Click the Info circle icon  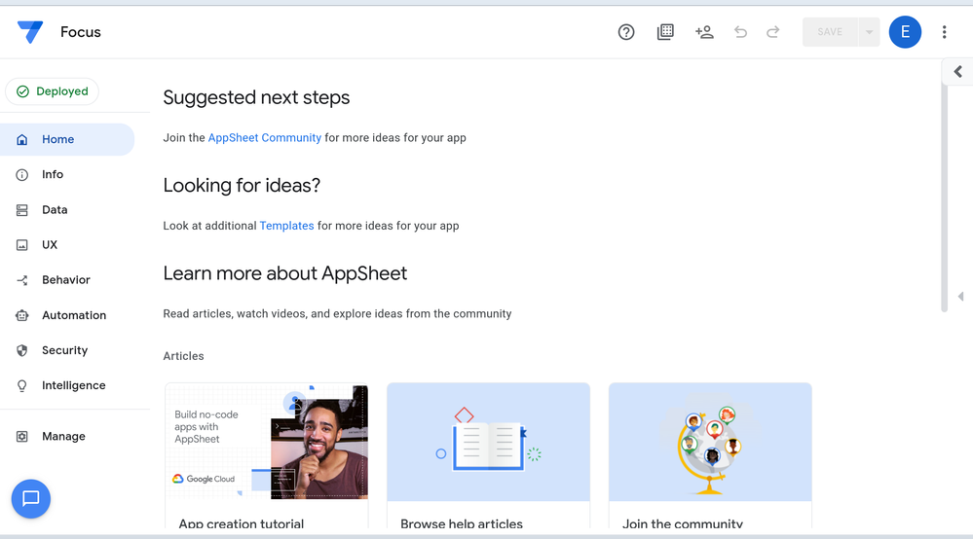22,175
